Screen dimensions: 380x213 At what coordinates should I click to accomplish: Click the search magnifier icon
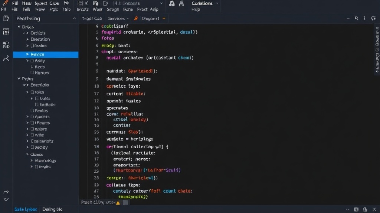357,18
